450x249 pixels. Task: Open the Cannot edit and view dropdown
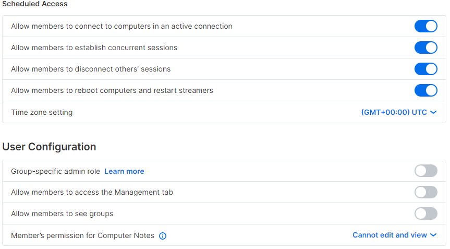click(x=395, y=235)
